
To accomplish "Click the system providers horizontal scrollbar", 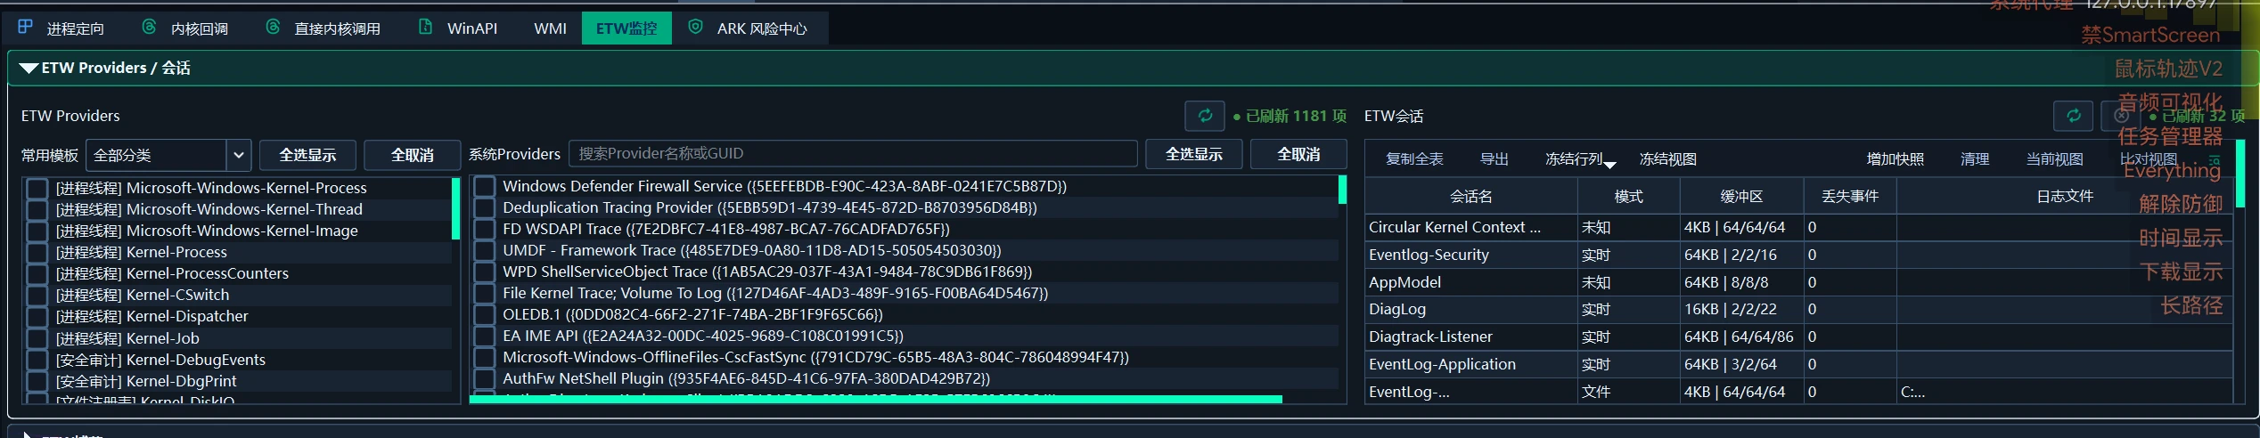I will click(876, 400).
